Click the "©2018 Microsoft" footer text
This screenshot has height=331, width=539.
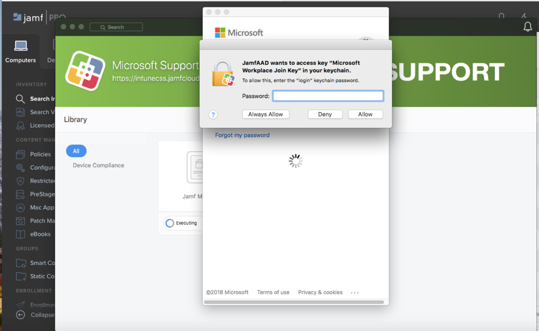pyautogui.click(x=227, y=292)
